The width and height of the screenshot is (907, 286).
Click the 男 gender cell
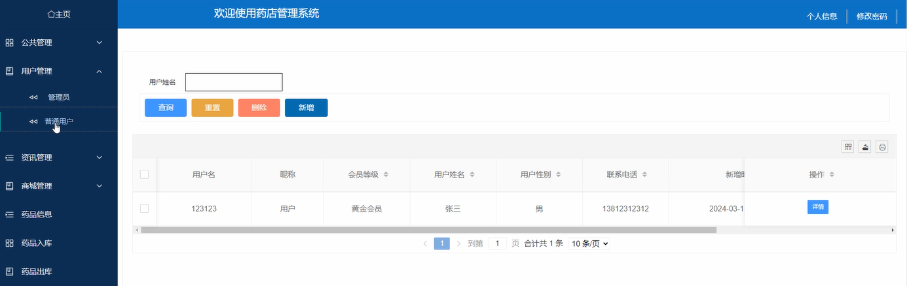tap(539, 209)
